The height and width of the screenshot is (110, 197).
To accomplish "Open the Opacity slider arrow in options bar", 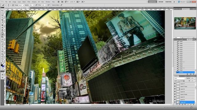I will click(34, 5).
